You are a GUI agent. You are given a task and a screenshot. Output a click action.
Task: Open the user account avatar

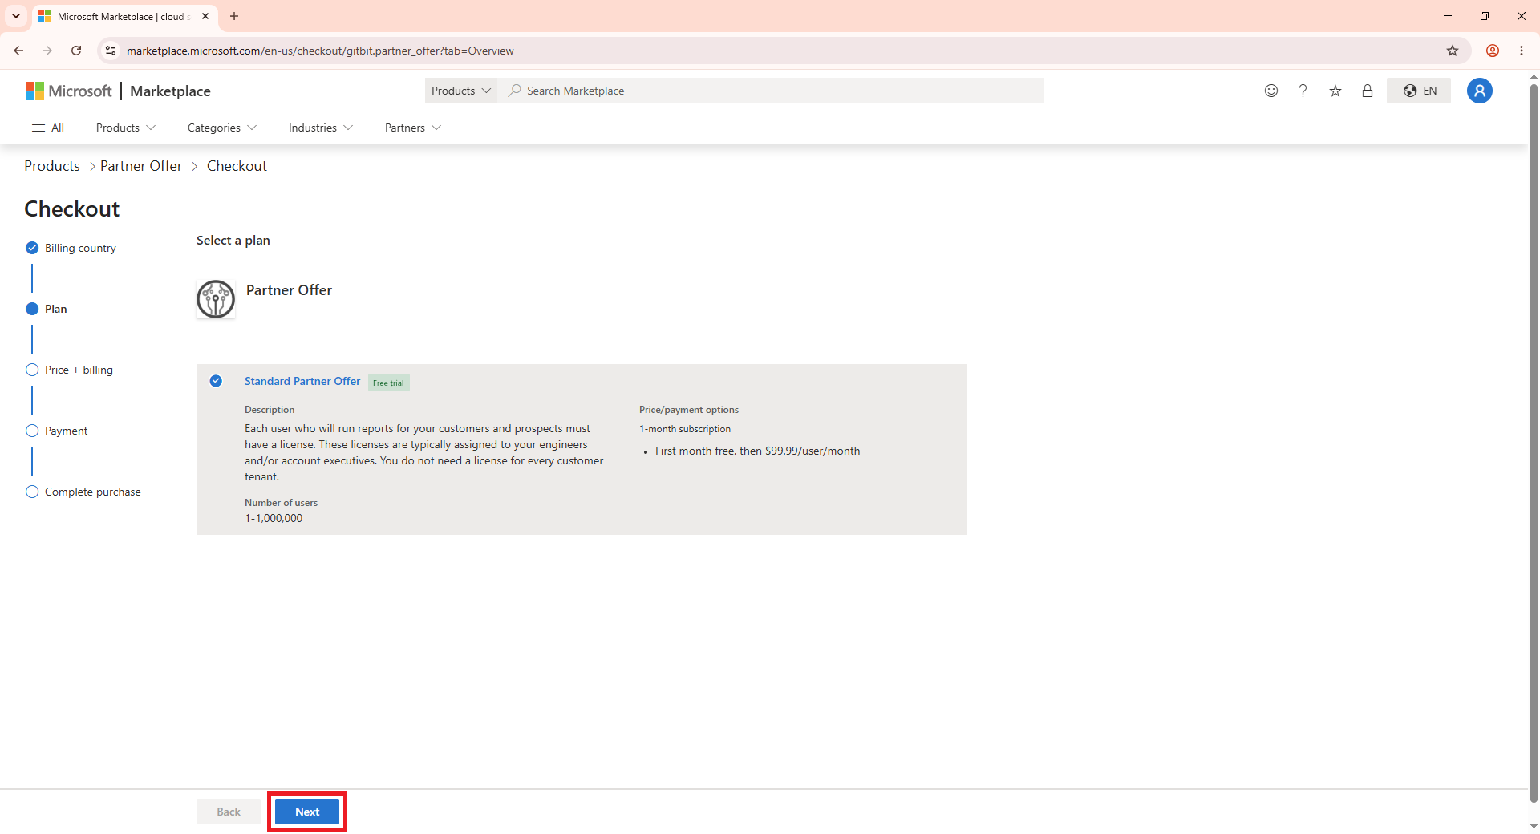click(x=1480, y=91)
